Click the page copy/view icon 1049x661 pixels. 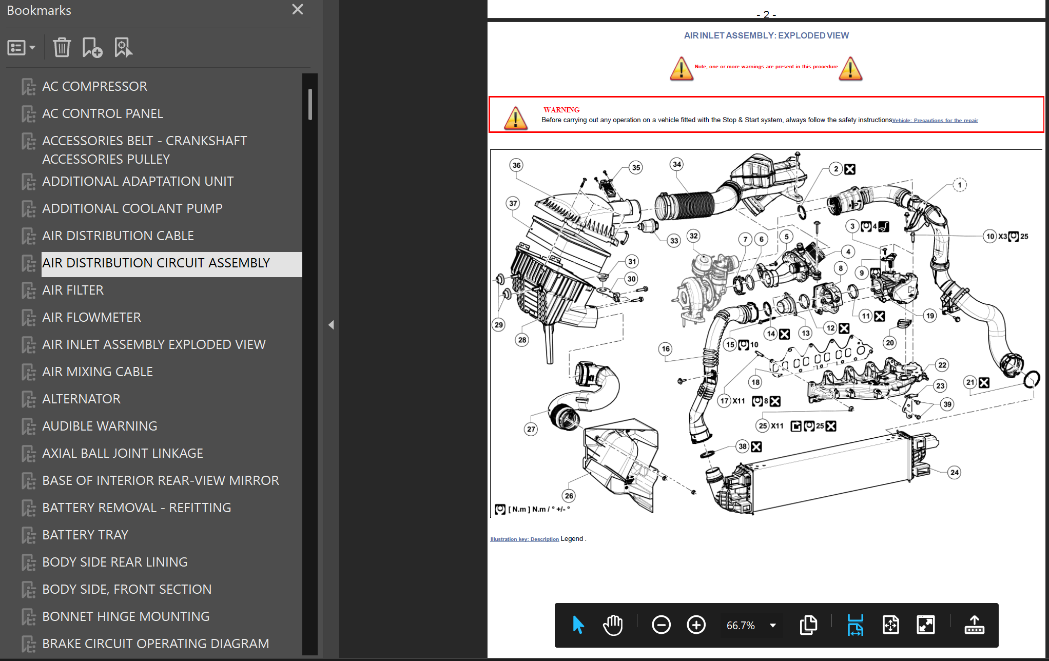809,625
